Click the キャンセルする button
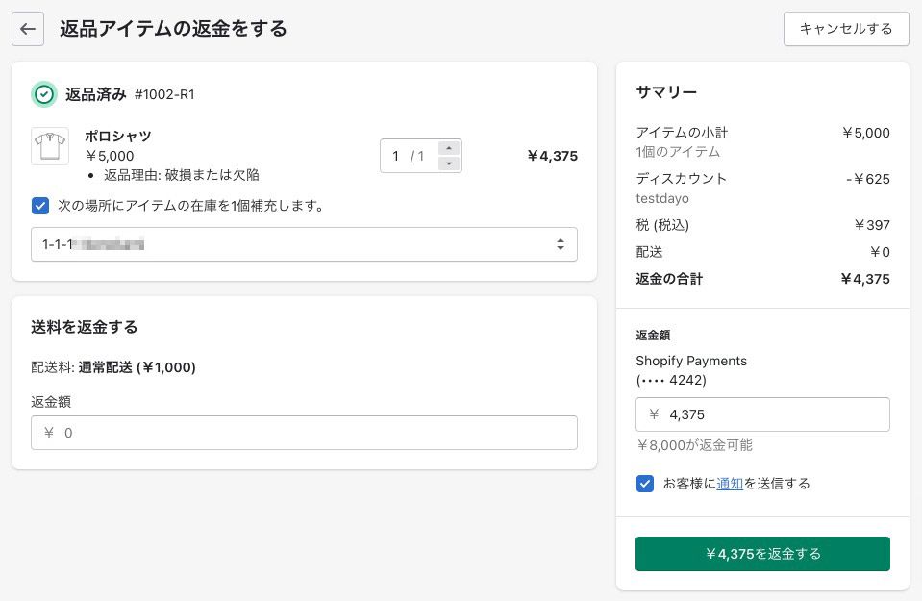The width and height of the screenshot is (922, 601). pos(846,29)
